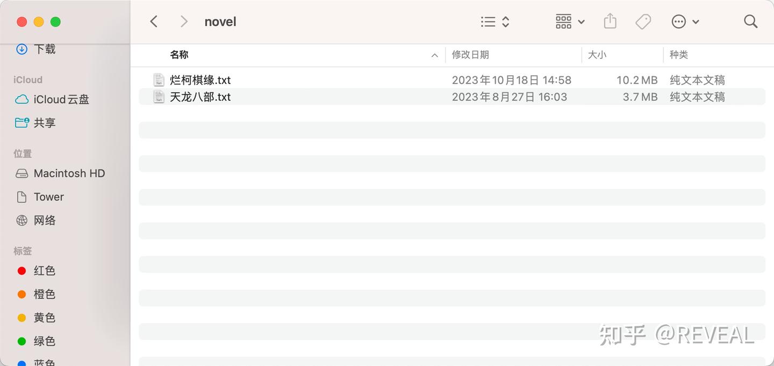Sort by 修改日期 column header
Image resolution: width=774 pixels, height=366 pixels.
(470, 55)
